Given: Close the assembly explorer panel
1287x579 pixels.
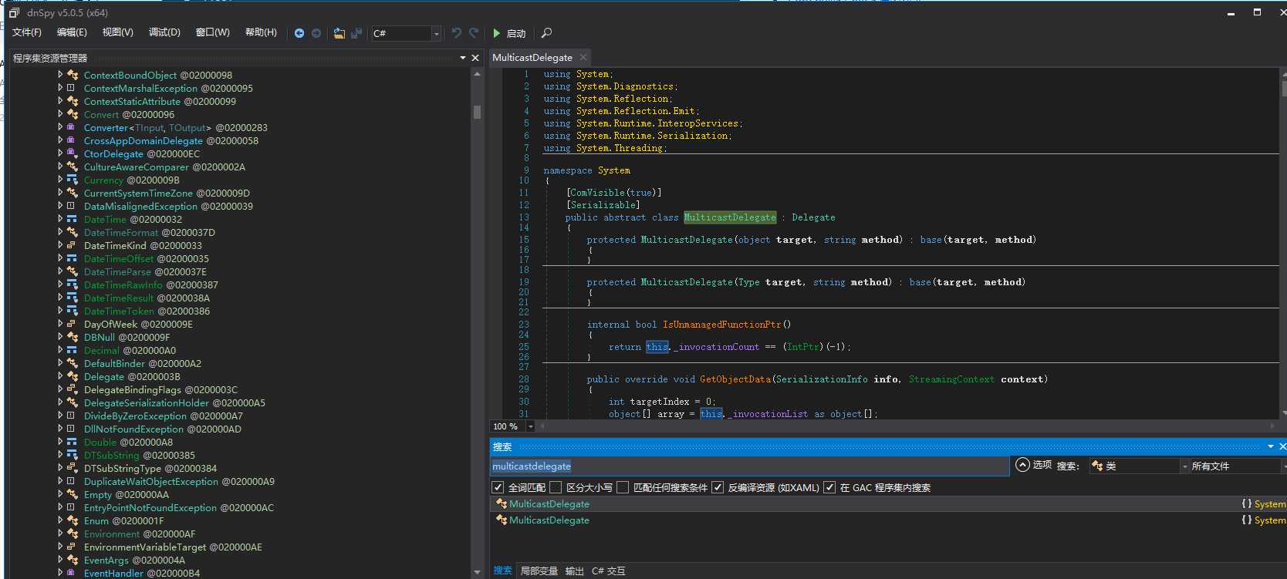Looking at the screenshot, I should pyautogui.click(x=475, y=58).
